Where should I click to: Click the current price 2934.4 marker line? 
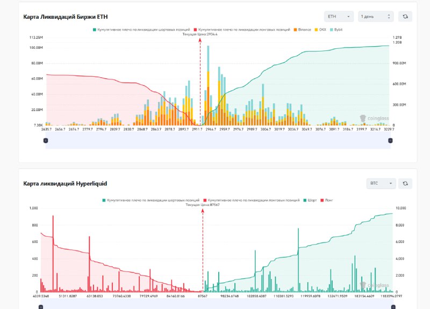200,80
